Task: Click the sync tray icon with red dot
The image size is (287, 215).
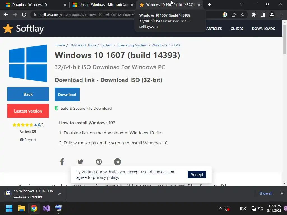Action: [227, 208]
